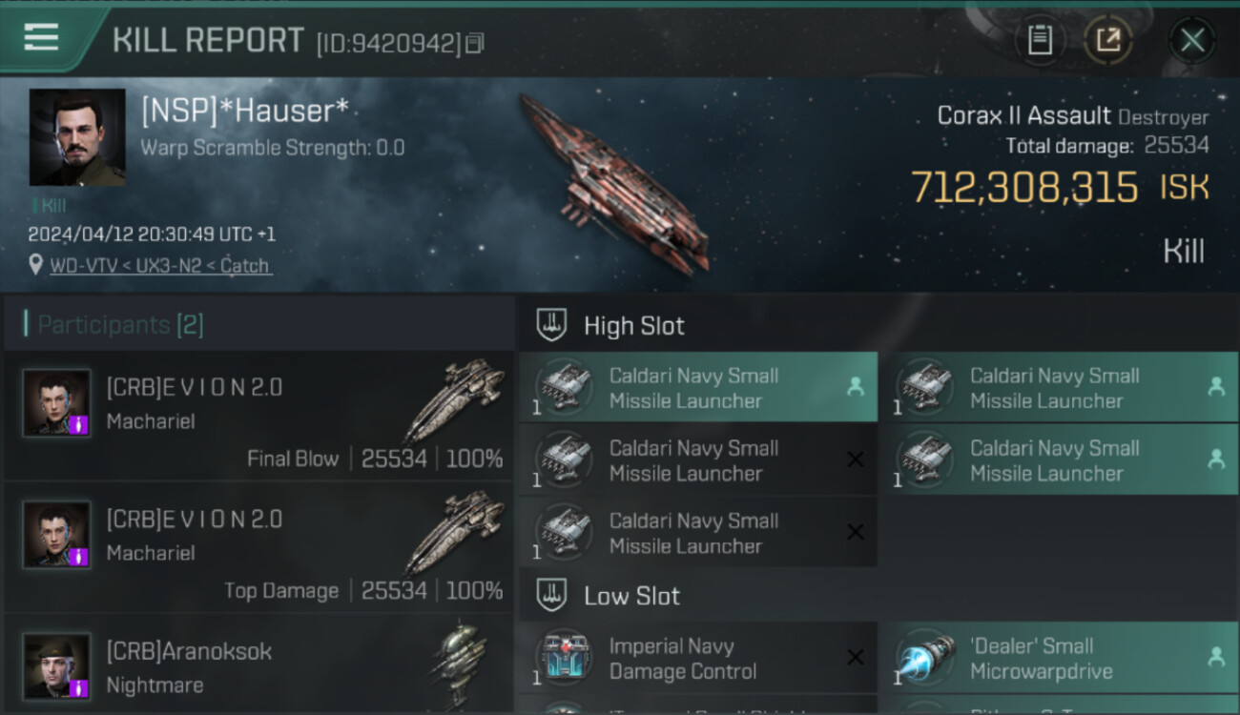Select the Corax II Assault ship image
The width and height of the screenshot is (1240, 715).
pyautogui.click(x=615, y=182)
